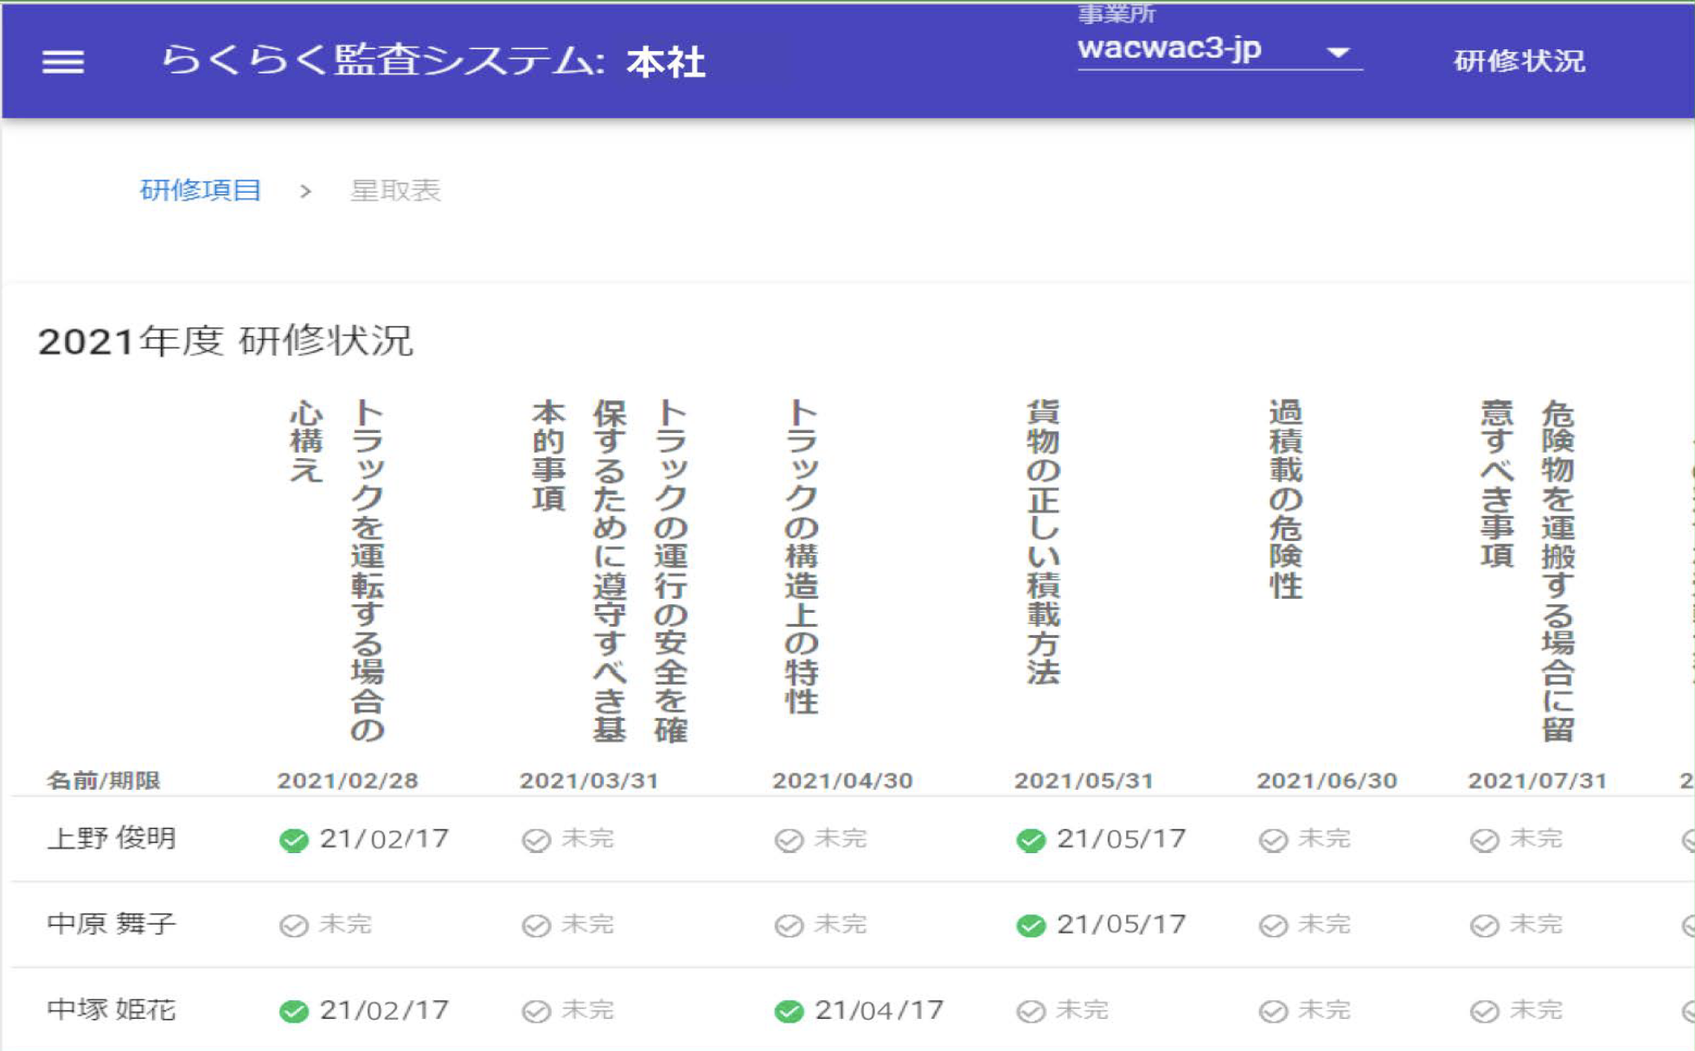Click green check for 中塚 姫花 on 21/02/17

tap(294, 1011)
